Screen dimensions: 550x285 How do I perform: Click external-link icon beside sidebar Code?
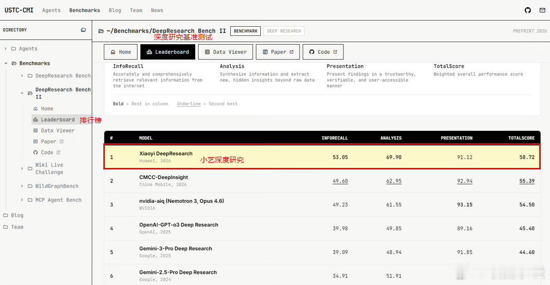pos(59,153)
